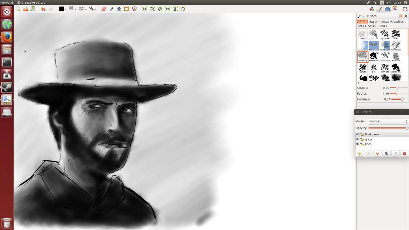Click the Save document icon
This screenshot has height=230, width=409.
point(33,9)
